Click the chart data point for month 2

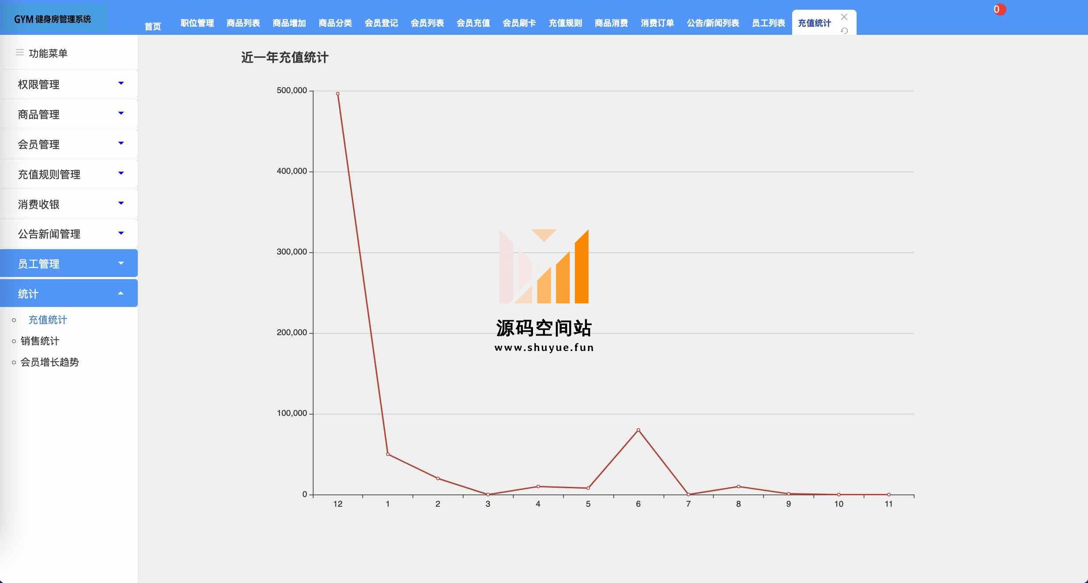[x=438, y=478]
